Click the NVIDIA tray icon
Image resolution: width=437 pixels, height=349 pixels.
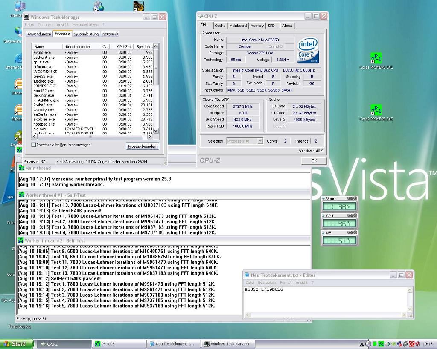393,344
